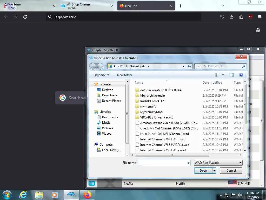Select Local Disk (C:)
This screenshot has width=266, height=200.
click(111, 150)
